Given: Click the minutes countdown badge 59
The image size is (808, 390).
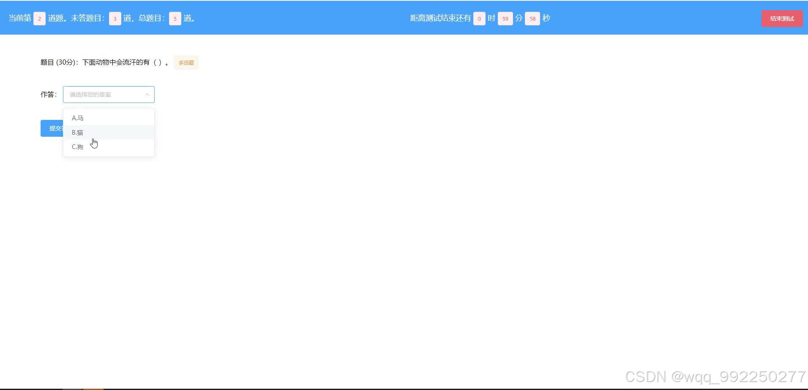Looking at the screenshot, I should (505, 19).
